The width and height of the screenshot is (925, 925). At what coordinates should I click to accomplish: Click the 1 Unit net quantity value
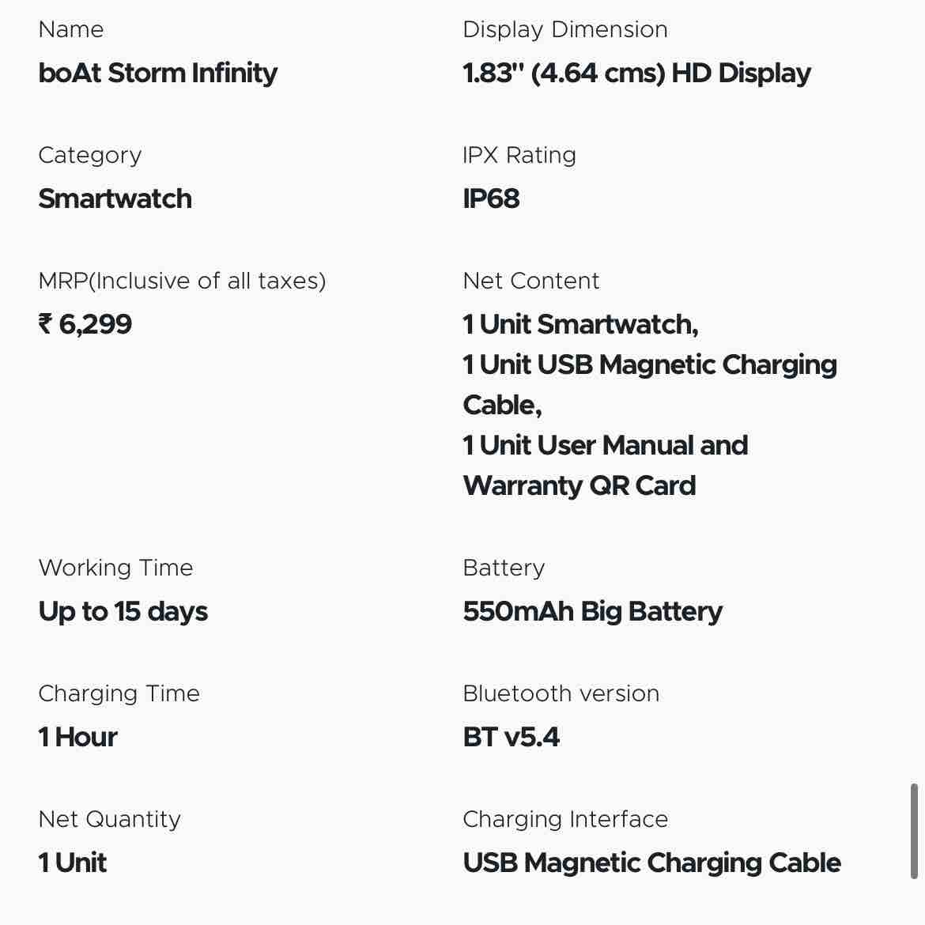pos(72,863)
